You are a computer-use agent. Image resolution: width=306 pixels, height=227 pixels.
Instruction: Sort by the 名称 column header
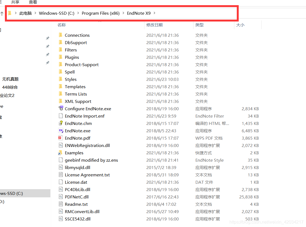pyautogui.click(x=62, y=25)
